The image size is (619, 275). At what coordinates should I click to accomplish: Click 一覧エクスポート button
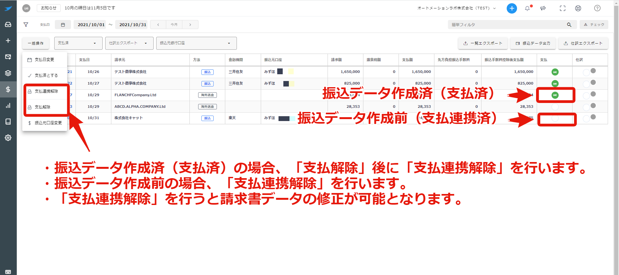483,43
